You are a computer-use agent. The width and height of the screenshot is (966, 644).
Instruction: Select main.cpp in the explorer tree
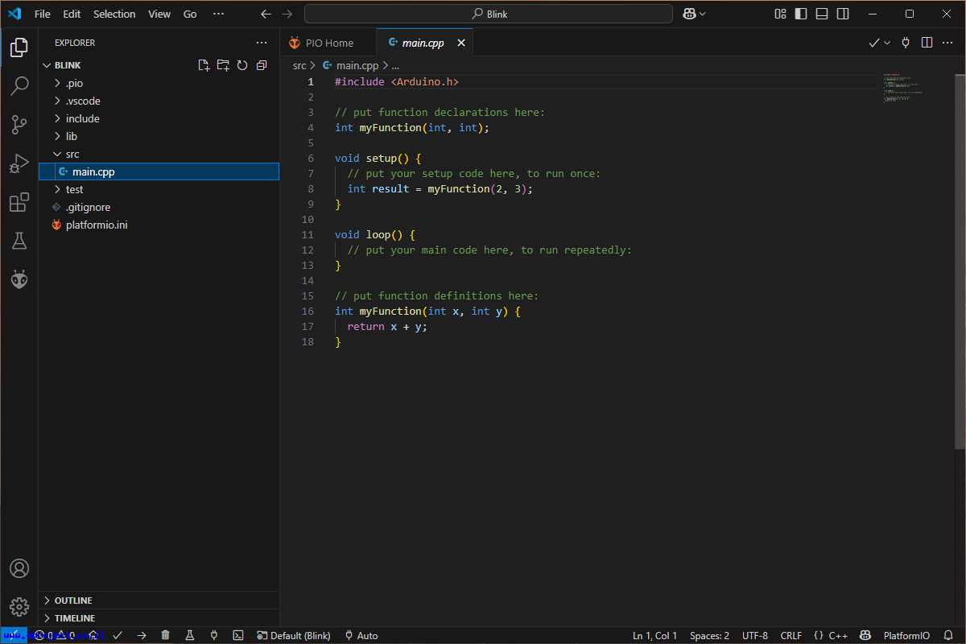(x=159, y=171)
